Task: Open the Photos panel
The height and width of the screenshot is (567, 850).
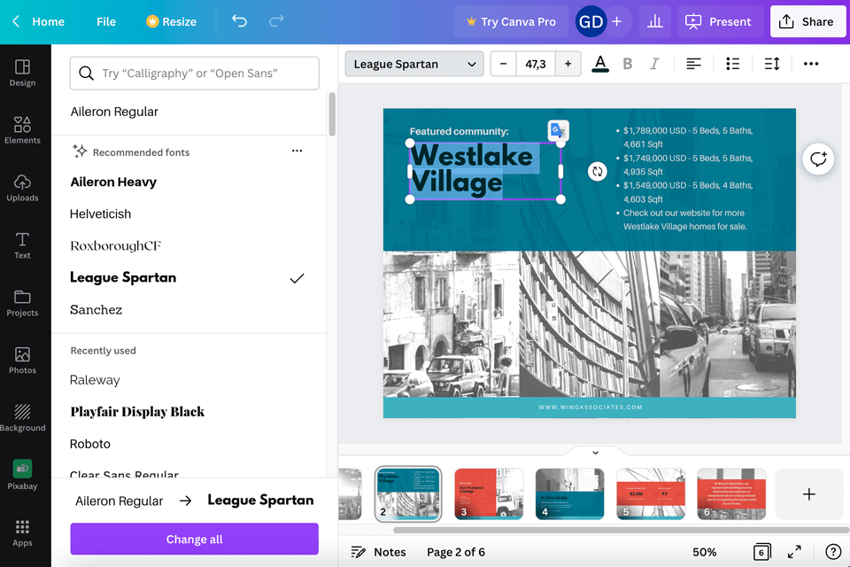Action: pyautogui.click(x=22, y=361)
